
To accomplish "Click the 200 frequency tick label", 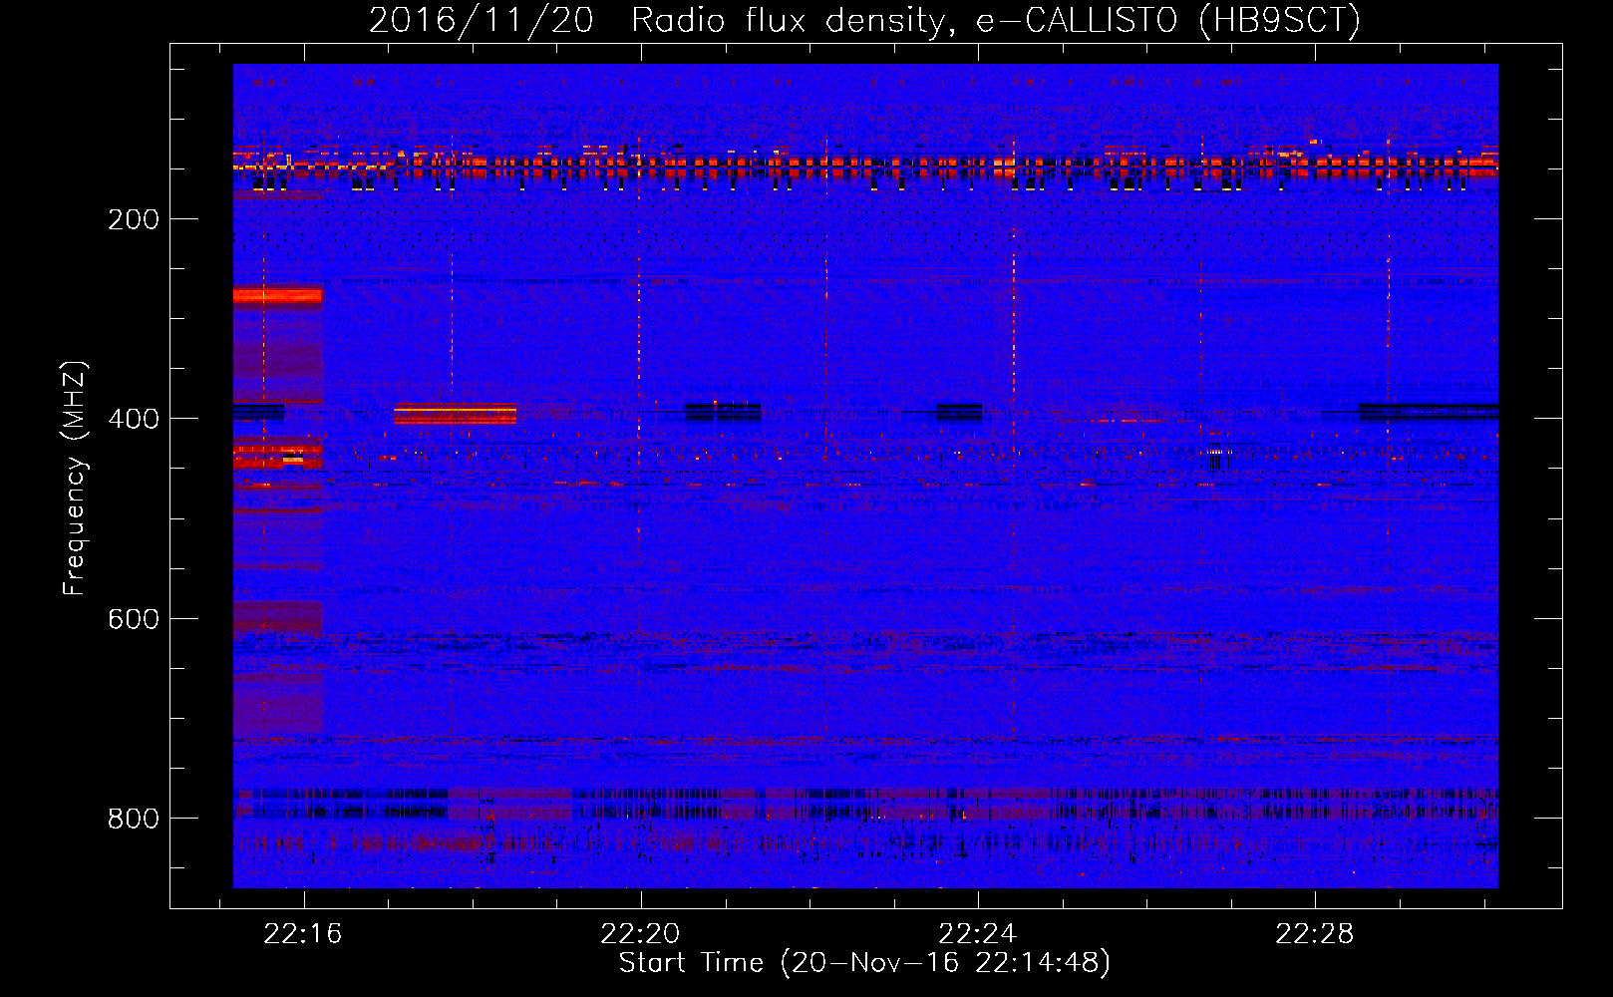I will [134, 219].
